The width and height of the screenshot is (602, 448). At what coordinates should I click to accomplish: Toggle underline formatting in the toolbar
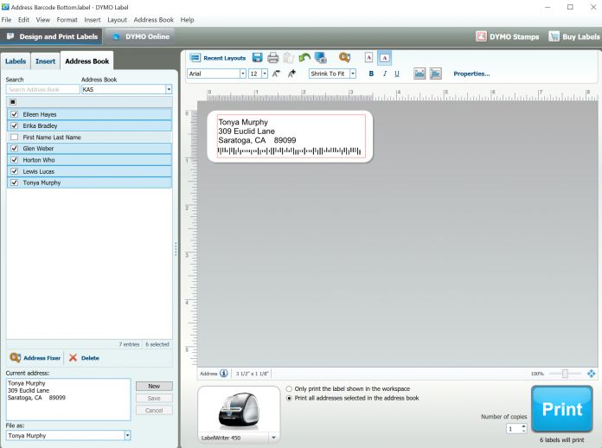pyautogui.click(x=397, y=74)
